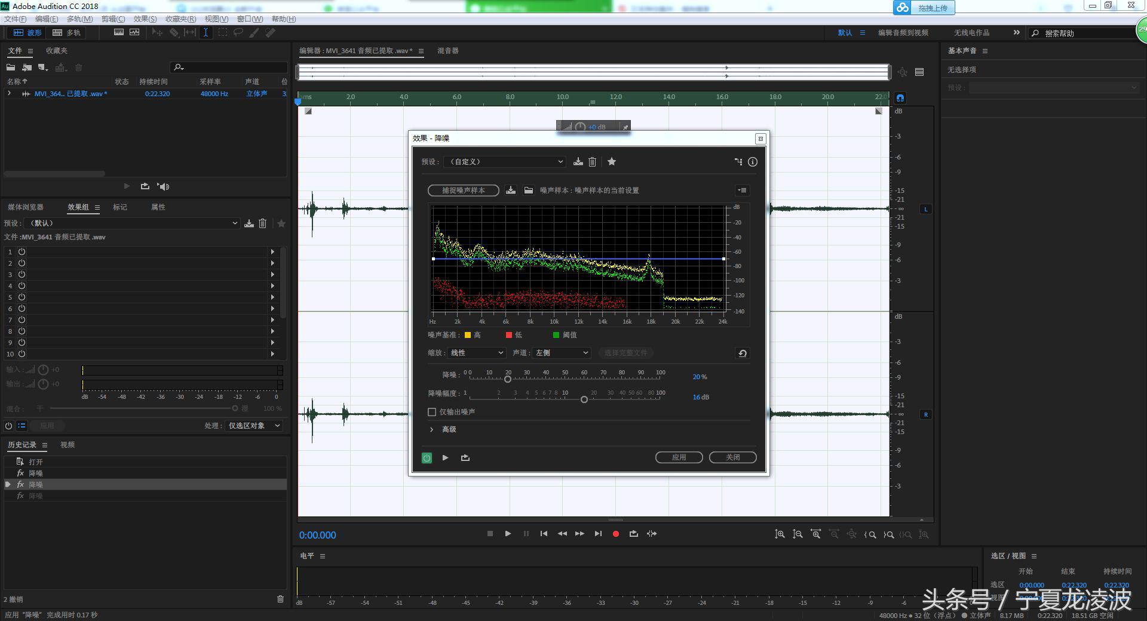Delete the preset in noise reduction dialog
The width and height of the screenshot is (1147, 621).
tap(593, 162)
